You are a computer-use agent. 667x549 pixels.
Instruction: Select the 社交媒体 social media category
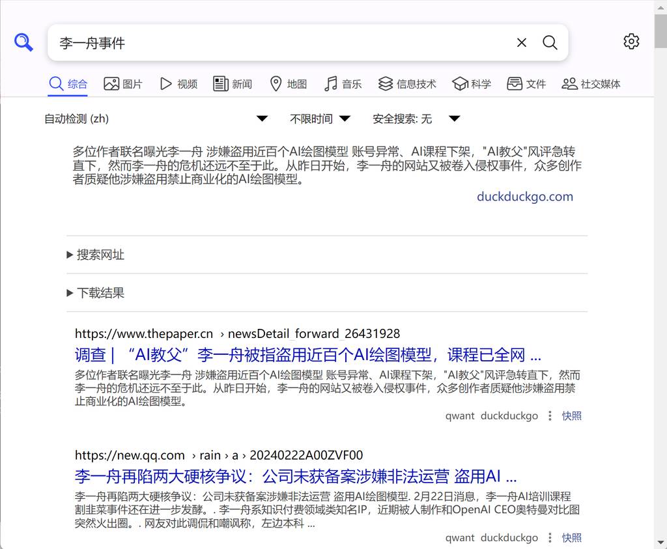tap(591, 84)
